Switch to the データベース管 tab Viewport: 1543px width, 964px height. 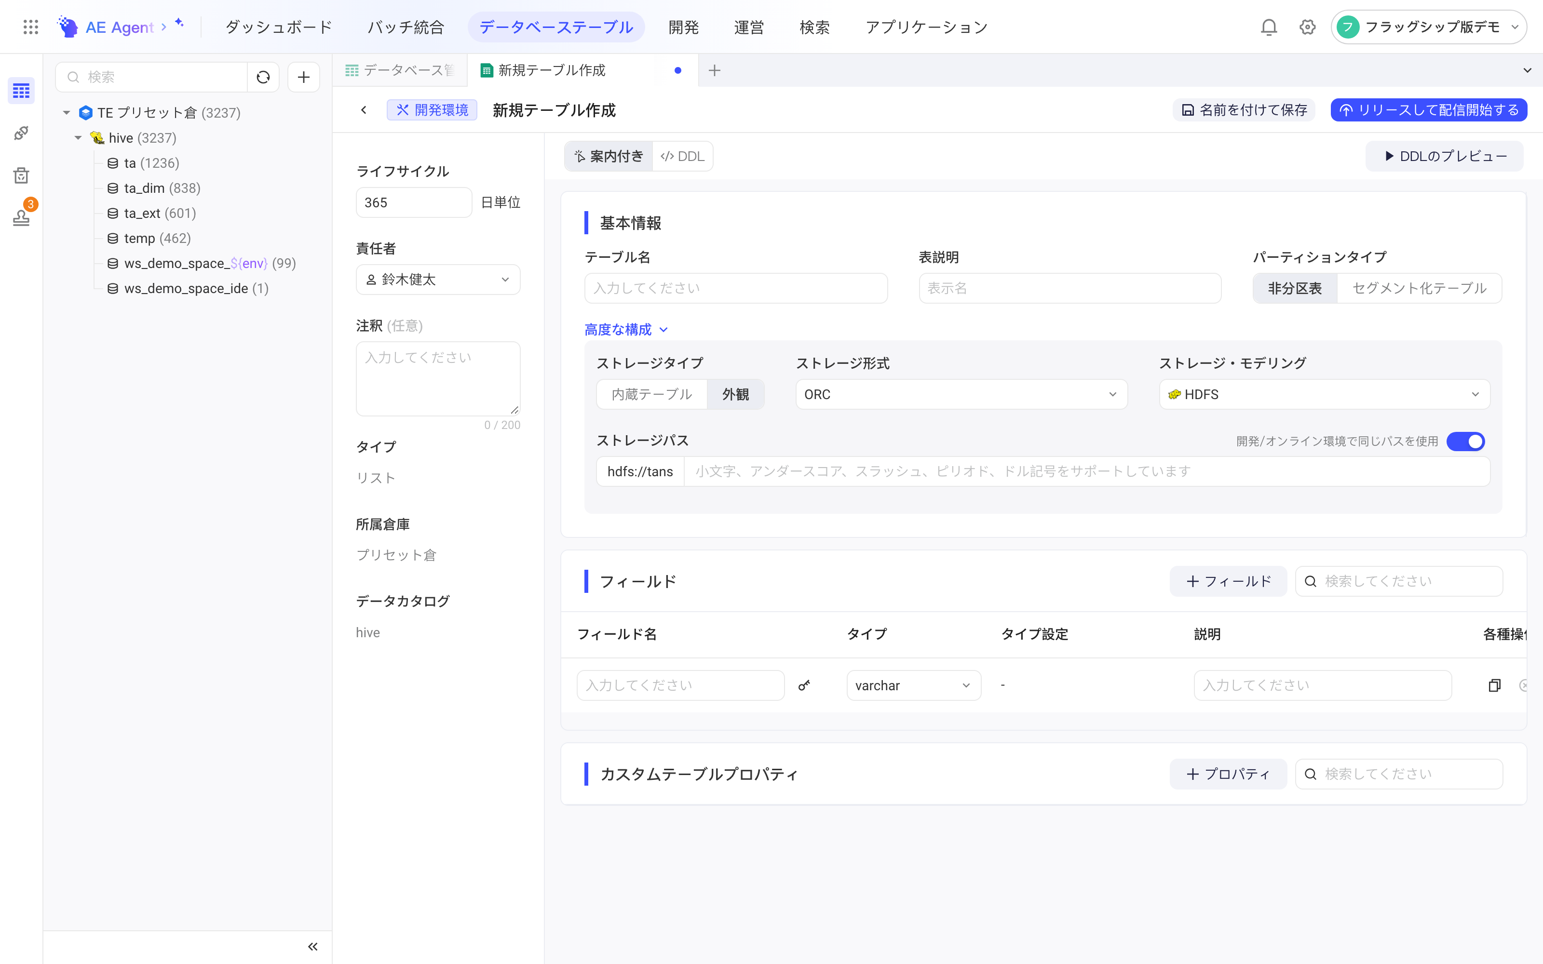coord(400,70)
